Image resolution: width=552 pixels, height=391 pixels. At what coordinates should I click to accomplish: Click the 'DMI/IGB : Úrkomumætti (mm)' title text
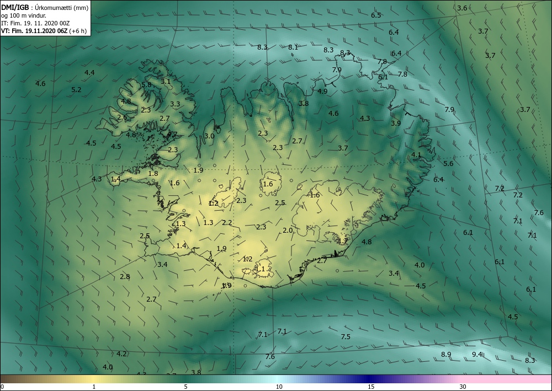point(45,7)
